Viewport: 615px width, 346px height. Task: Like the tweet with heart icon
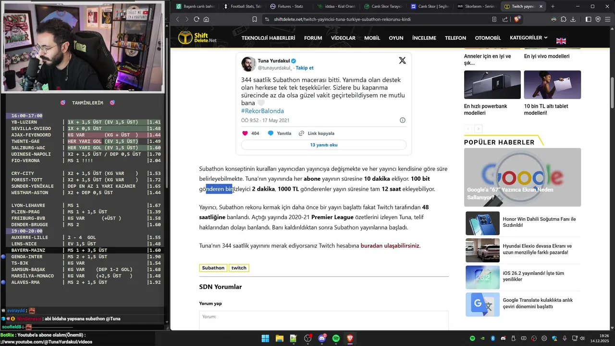tap(245, 133)
